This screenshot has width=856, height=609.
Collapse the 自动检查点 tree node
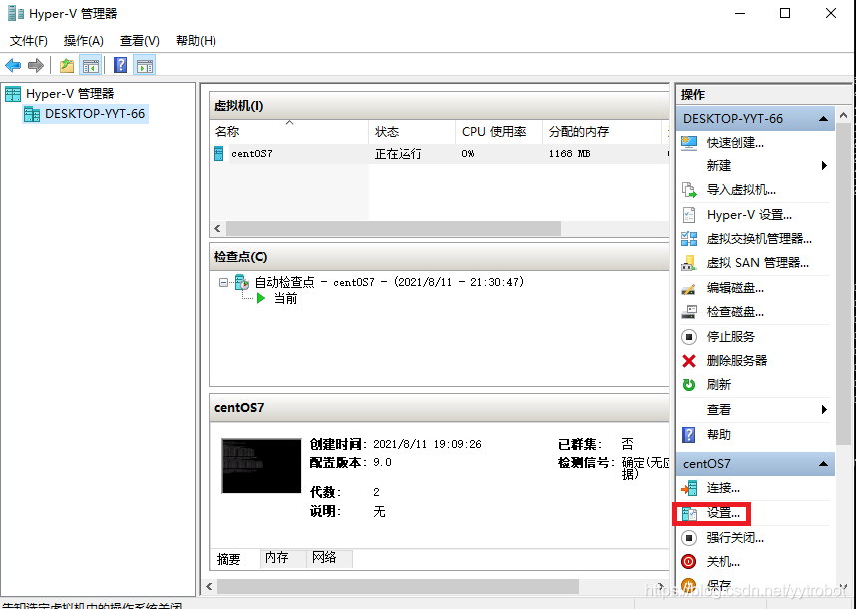tap(223, 282)
